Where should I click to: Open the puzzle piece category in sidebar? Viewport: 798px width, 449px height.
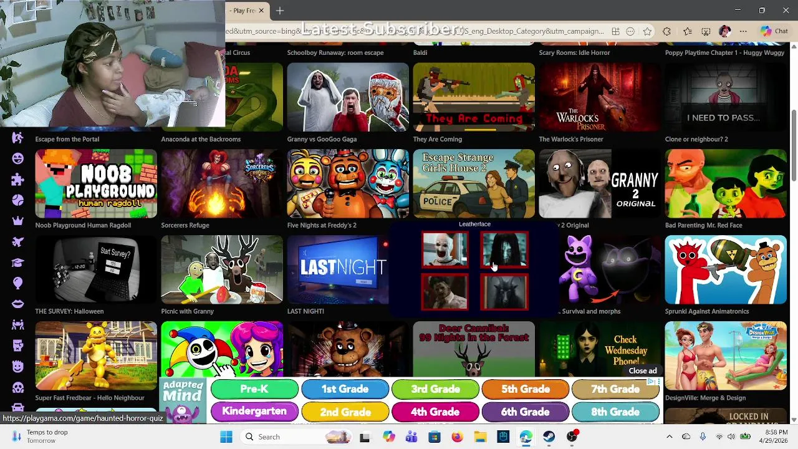point(17,180)
